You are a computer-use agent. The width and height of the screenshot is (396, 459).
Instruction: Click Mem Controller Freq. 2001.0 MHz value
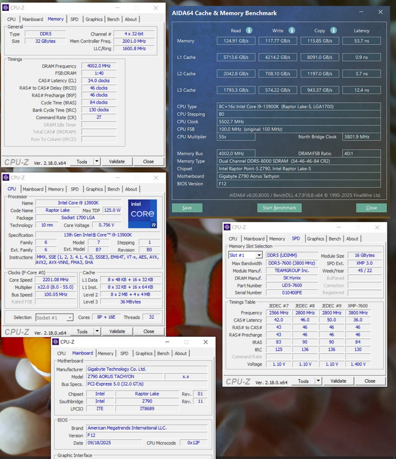(134, 41)
